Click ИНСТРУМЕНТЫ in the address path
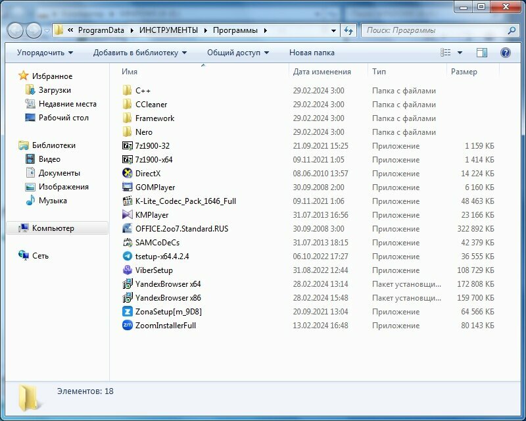Image resolution: width=526 pixels, height=421 pixels. click(168, 30)
